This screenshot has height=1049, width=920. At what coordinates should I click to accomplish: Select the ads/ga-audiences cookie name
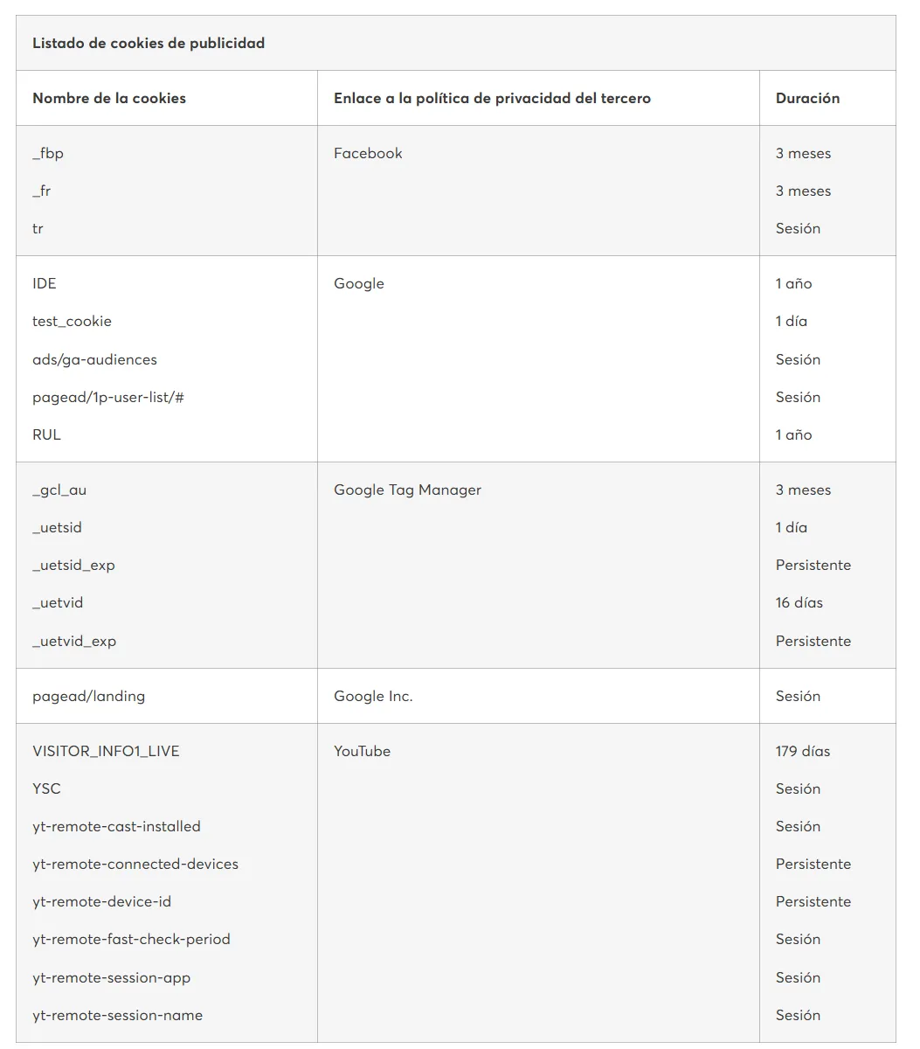94,359
